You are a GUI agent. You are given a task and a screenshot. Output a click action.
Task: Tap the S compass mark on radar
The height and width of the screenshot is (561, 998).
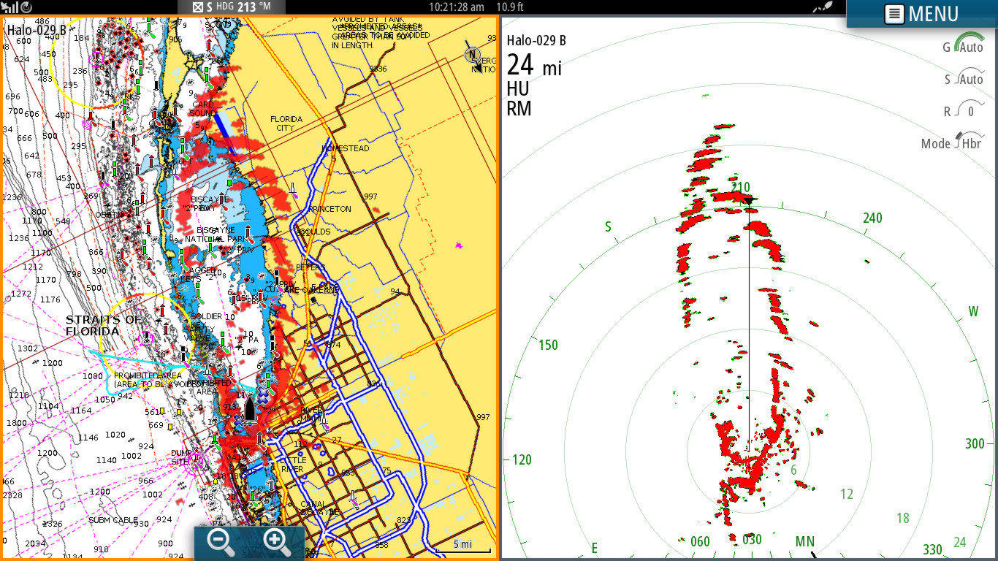[608, 227]
